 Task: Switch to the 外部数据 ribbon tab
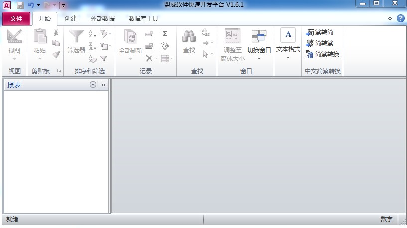(103, 19)
